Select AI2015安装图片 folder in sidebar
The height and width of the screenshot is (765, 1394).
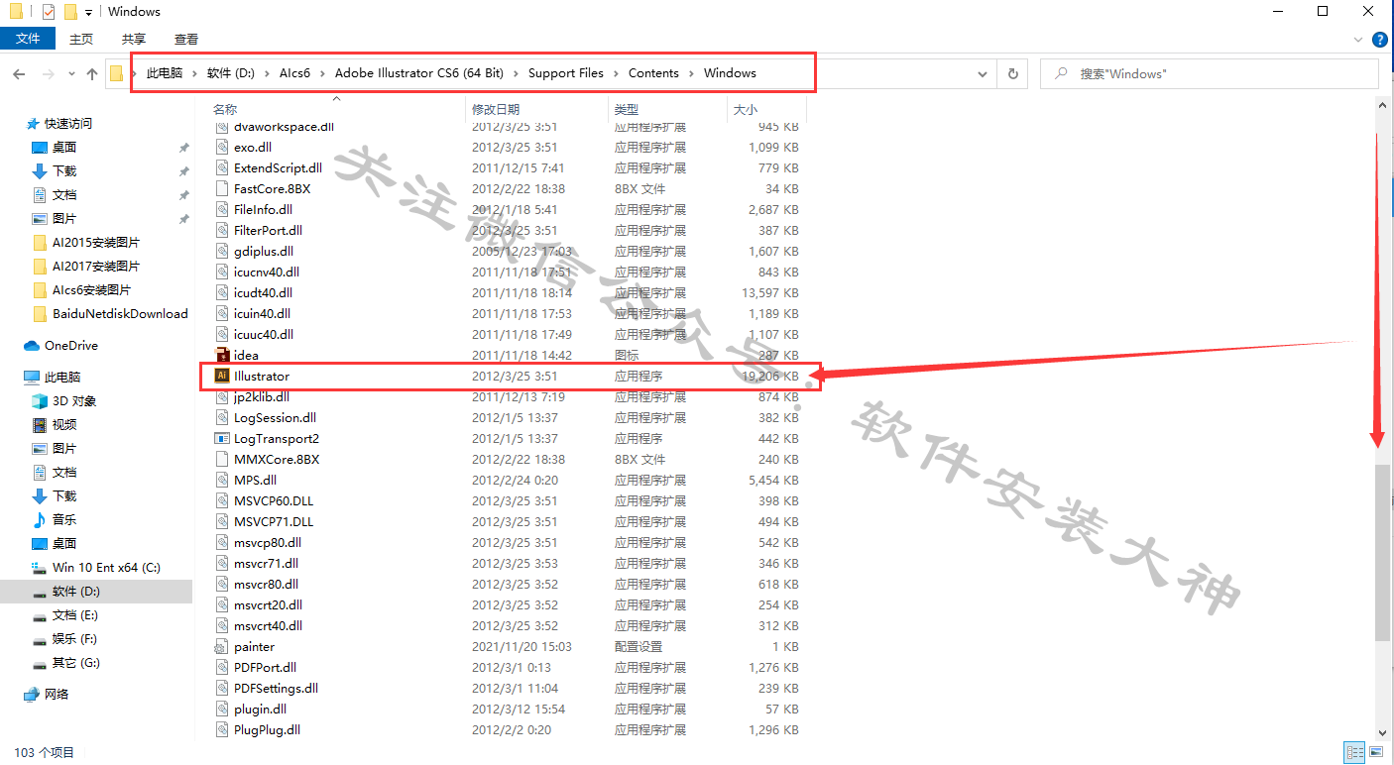coord(96,243)
